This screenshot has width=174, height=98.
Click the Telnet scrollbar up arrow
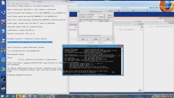click(122, 48)
